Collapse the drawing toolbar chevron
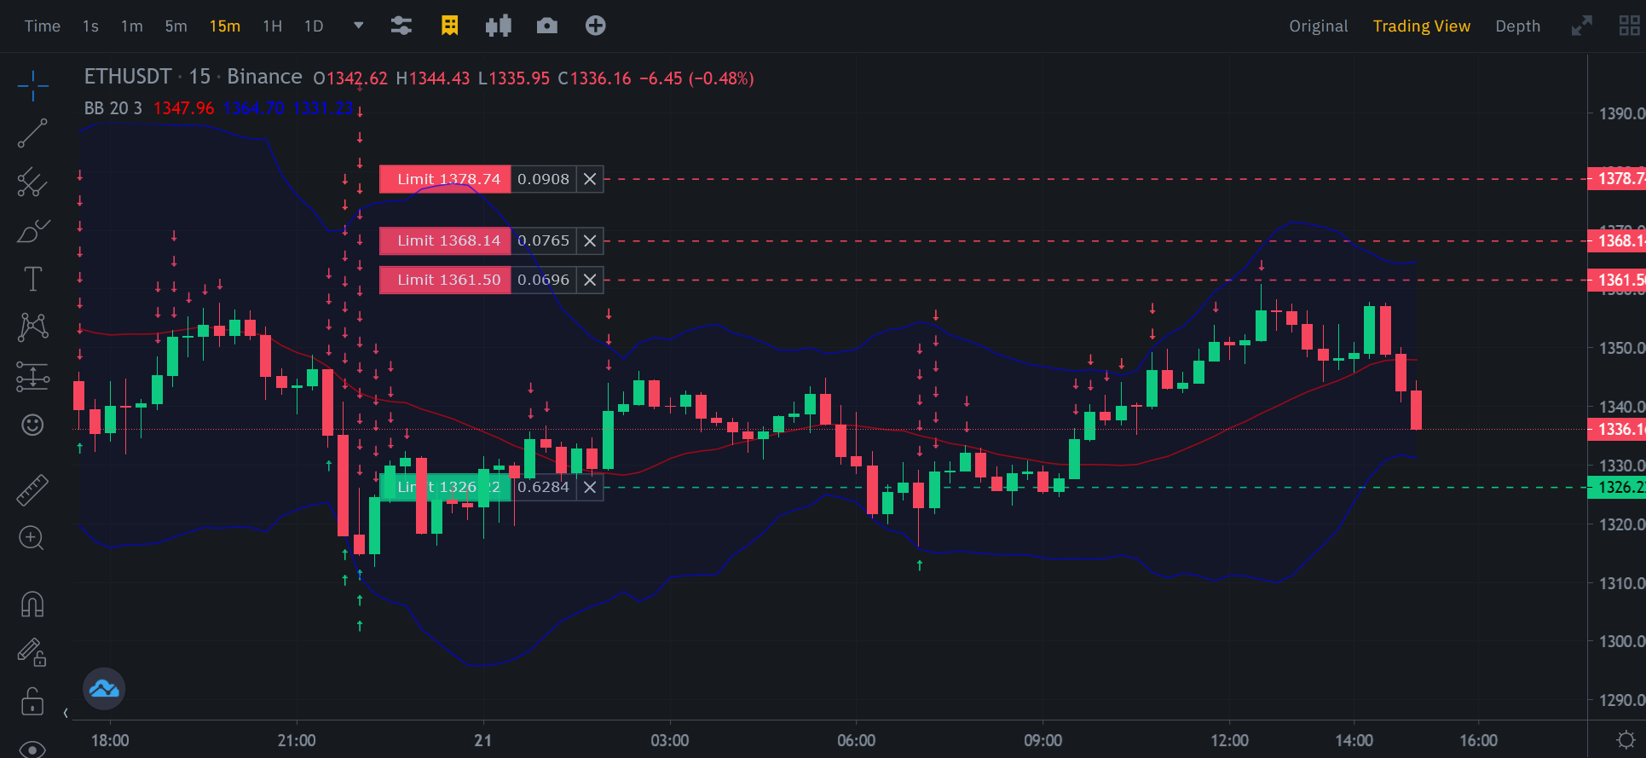 (x=66, y=713)
